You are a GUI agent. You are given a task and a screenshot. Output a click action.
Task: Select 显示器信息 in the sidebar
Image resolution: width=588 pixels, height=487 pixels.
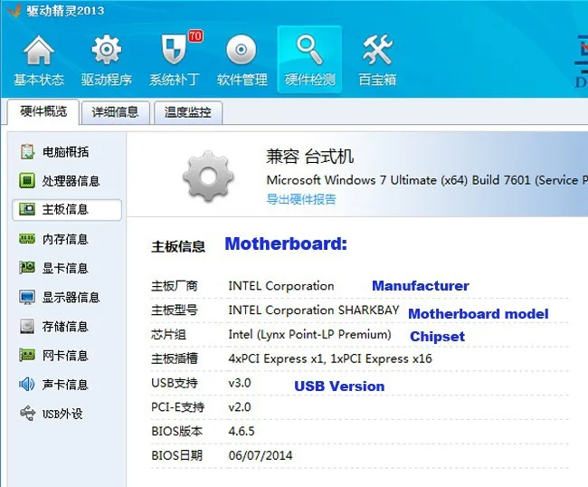tap(71, 298)
